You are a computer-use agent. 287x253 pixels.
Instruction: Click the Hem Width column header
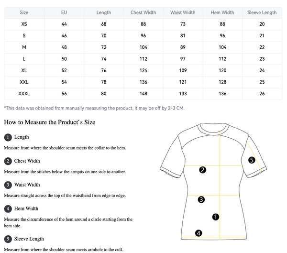(222, 12)
